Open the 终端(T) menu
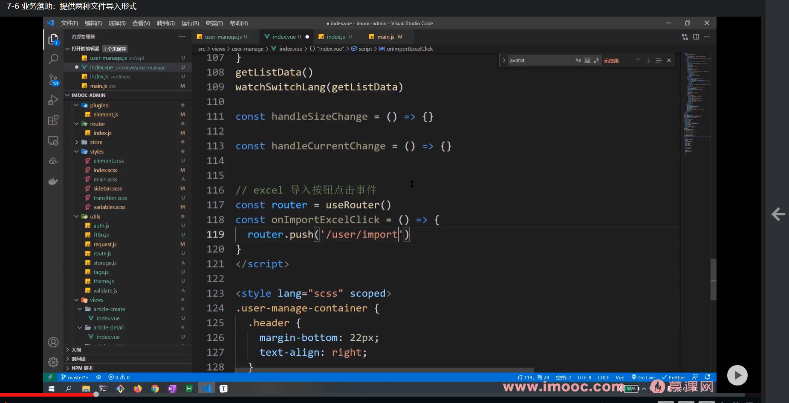The width and height of the screenshot is (789, 403). pyautogui.click(x=214, y=23)
